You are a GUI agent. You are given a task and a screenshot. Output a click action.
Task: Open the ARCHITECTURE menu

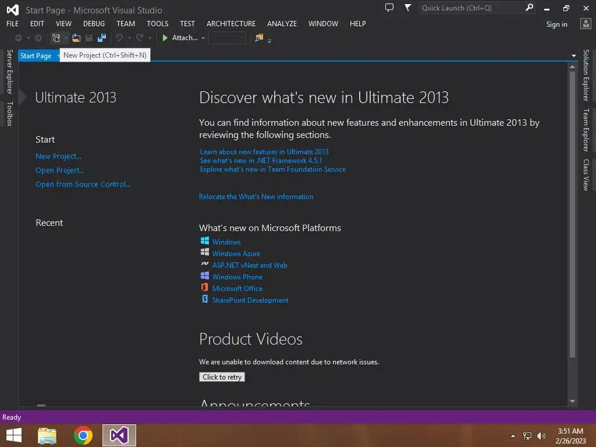(x=231, y=23)
